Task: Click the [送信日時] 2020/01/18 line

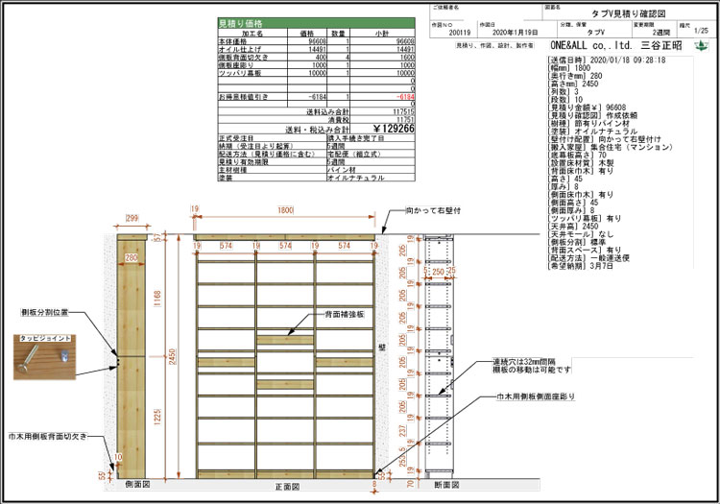Action: 607,60
